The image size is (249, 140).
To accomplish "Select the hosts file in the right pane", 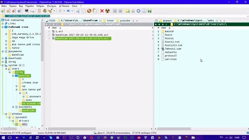I will [168, 35].
